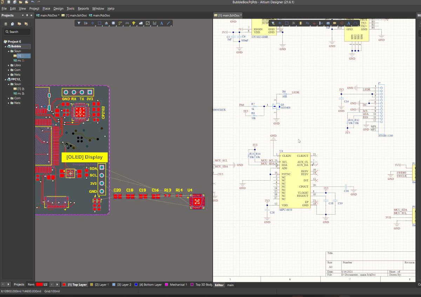
Task: Click the place line tool in PCB toolbar
Action: point(168,23)
